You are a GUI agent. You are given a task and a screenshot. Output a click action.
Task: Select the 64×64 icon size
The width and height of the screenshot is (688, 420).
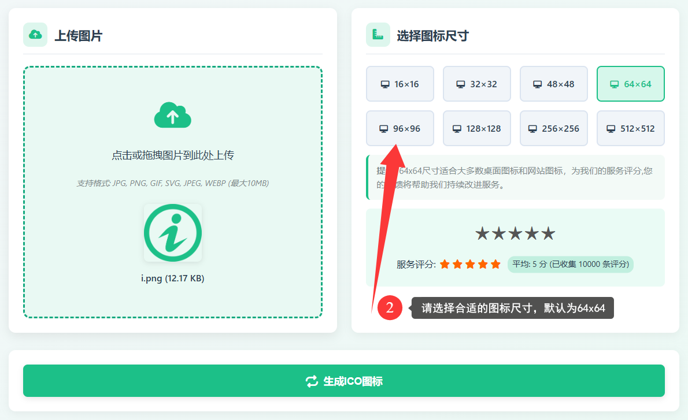[x=631, y=84]
